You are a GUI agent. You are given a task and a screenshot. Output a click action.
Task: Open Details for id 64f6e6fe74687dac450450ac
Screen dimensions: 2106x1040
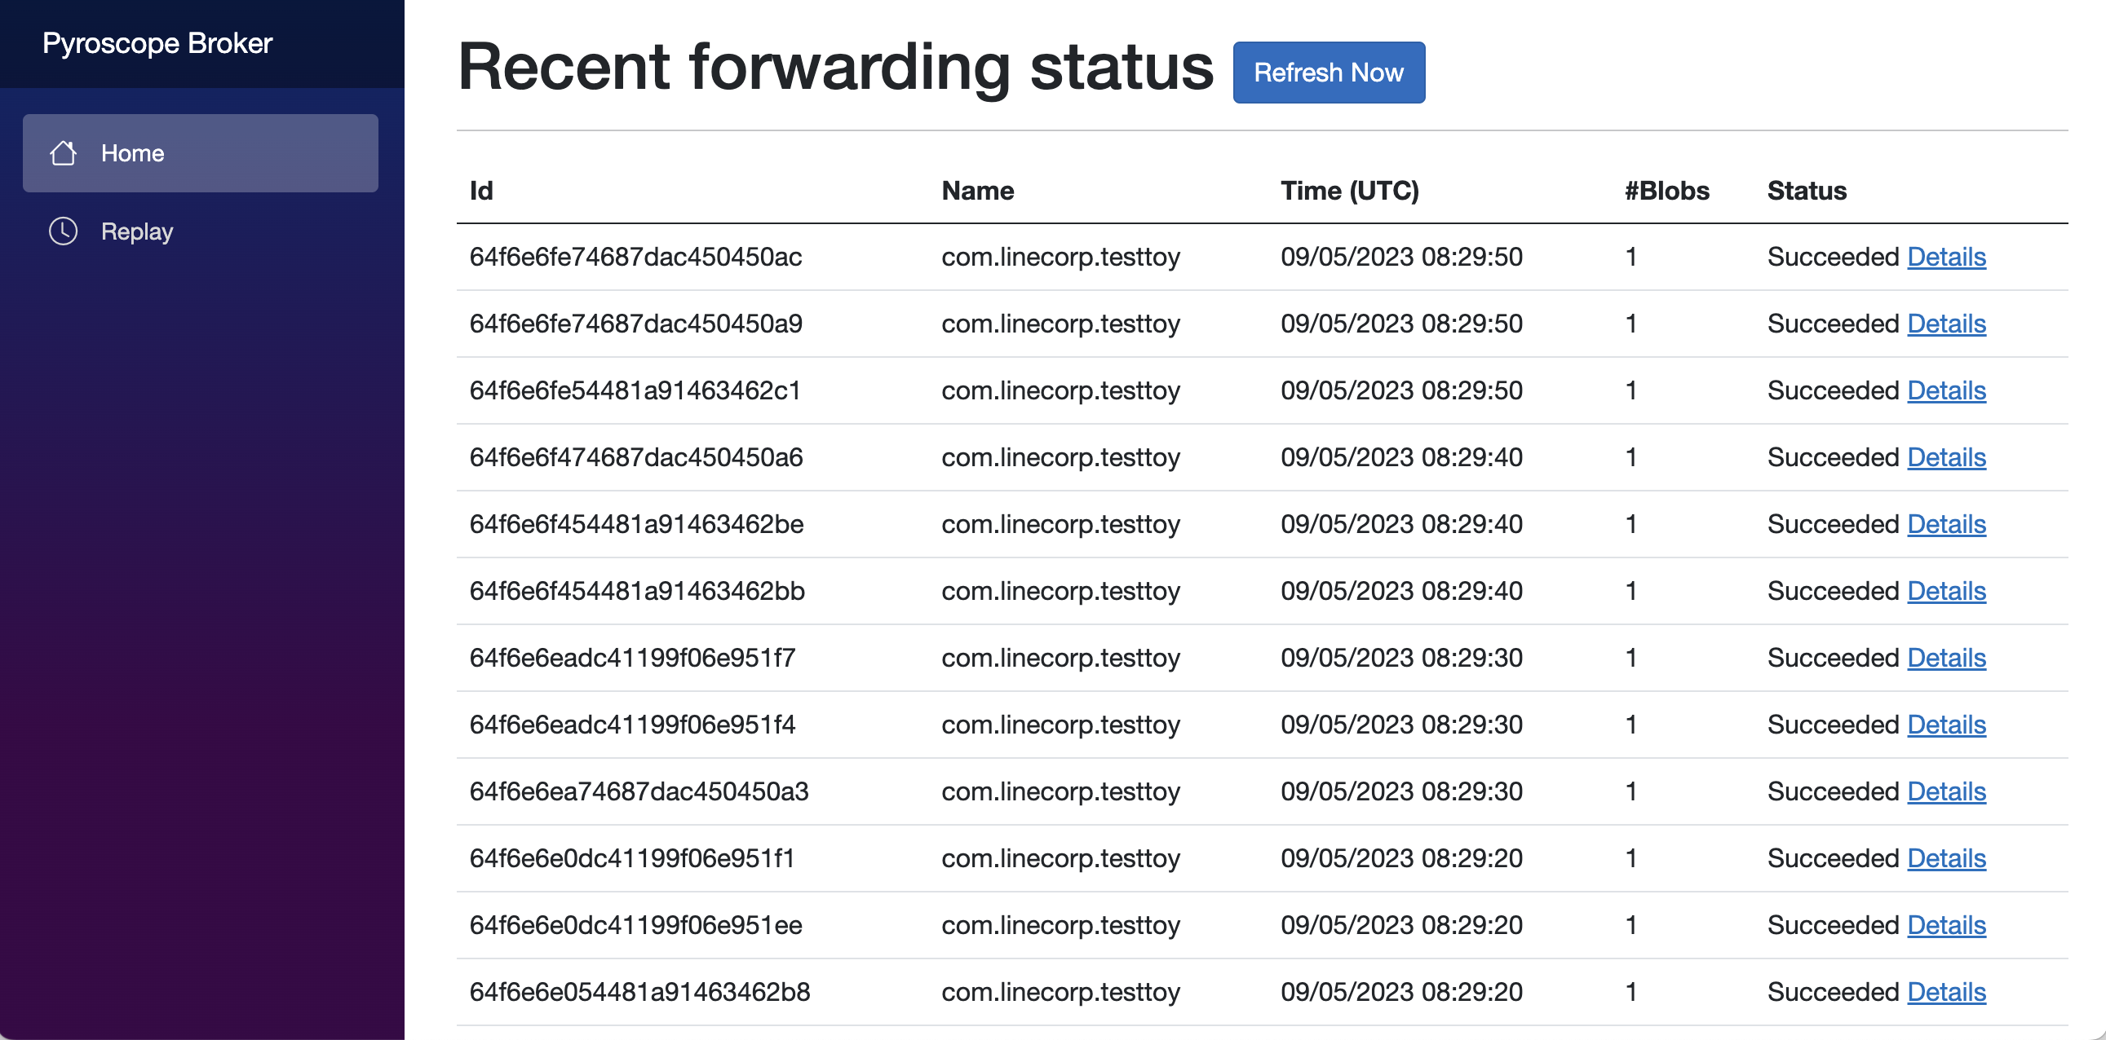1946,257
